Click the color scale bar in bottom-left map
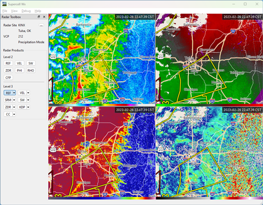 (x=102, y=198)
